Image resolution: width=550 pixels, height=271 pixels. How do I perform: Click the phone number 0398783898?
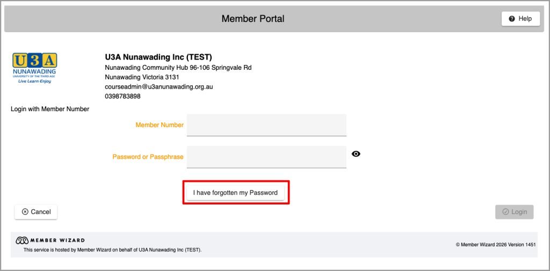click(x=123, y=96)
